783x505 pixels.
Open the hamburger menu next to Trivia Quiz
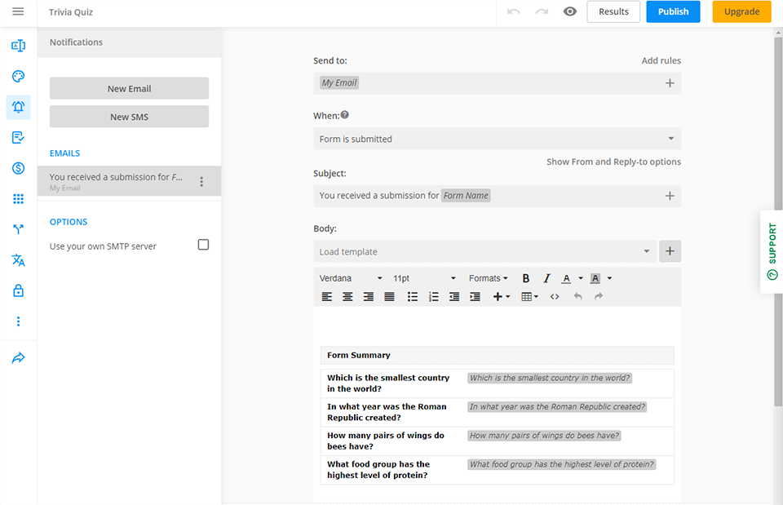point(20,11)
